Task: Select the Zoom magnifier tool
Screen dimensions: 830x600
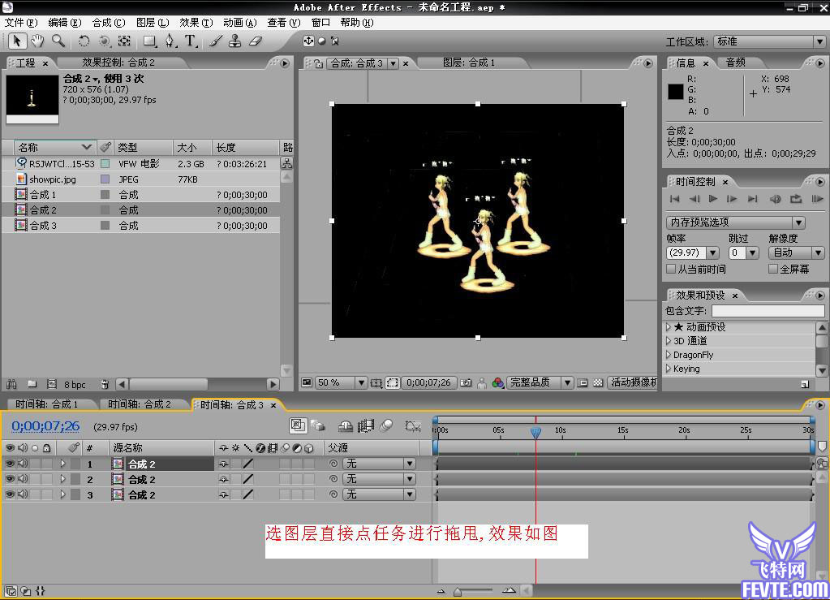Action: (58, 41)
